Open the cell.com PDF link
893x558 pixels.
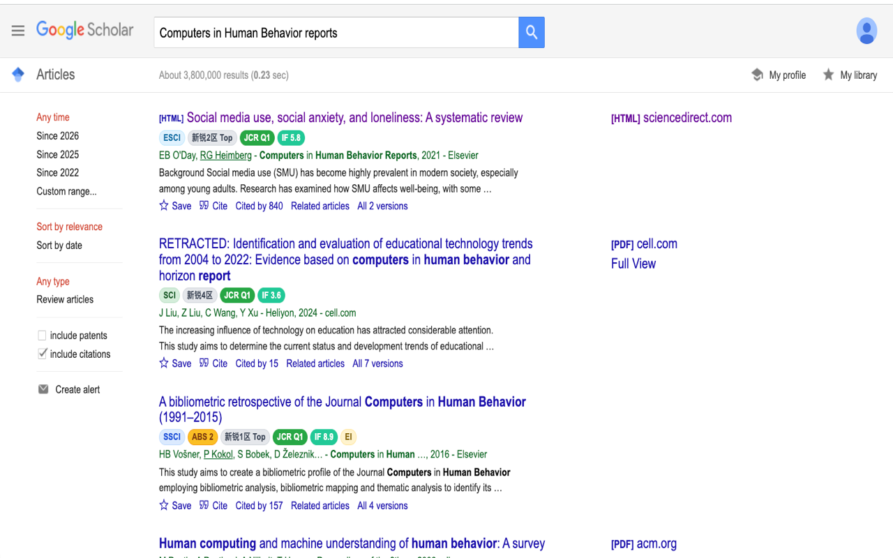tap(644, 244)
